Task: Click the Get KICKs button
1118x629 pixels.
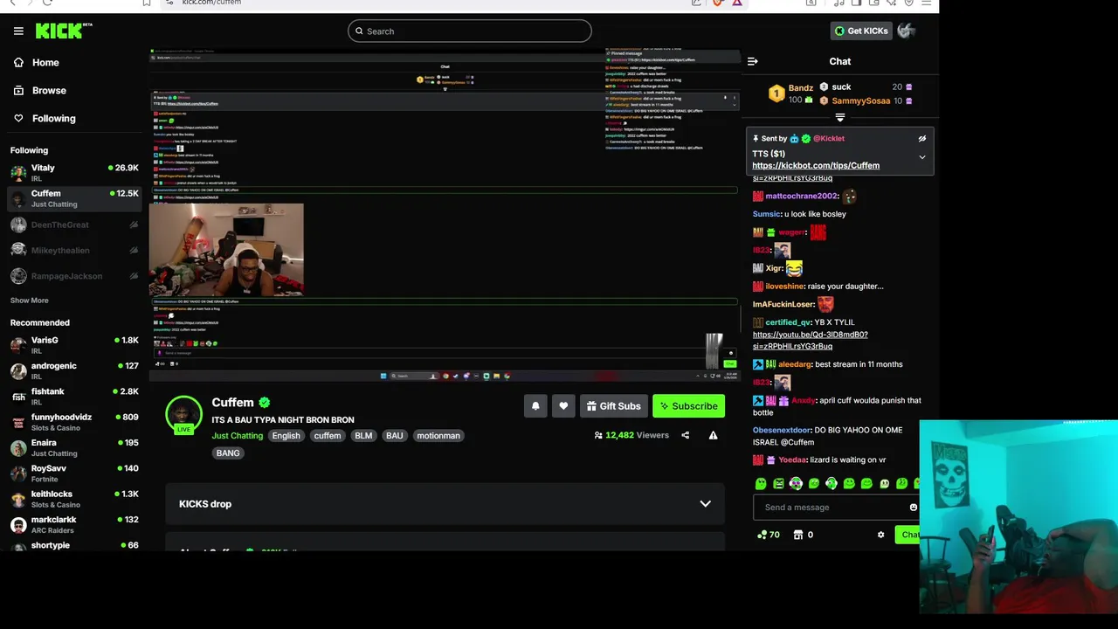Action: click(860, 31)
